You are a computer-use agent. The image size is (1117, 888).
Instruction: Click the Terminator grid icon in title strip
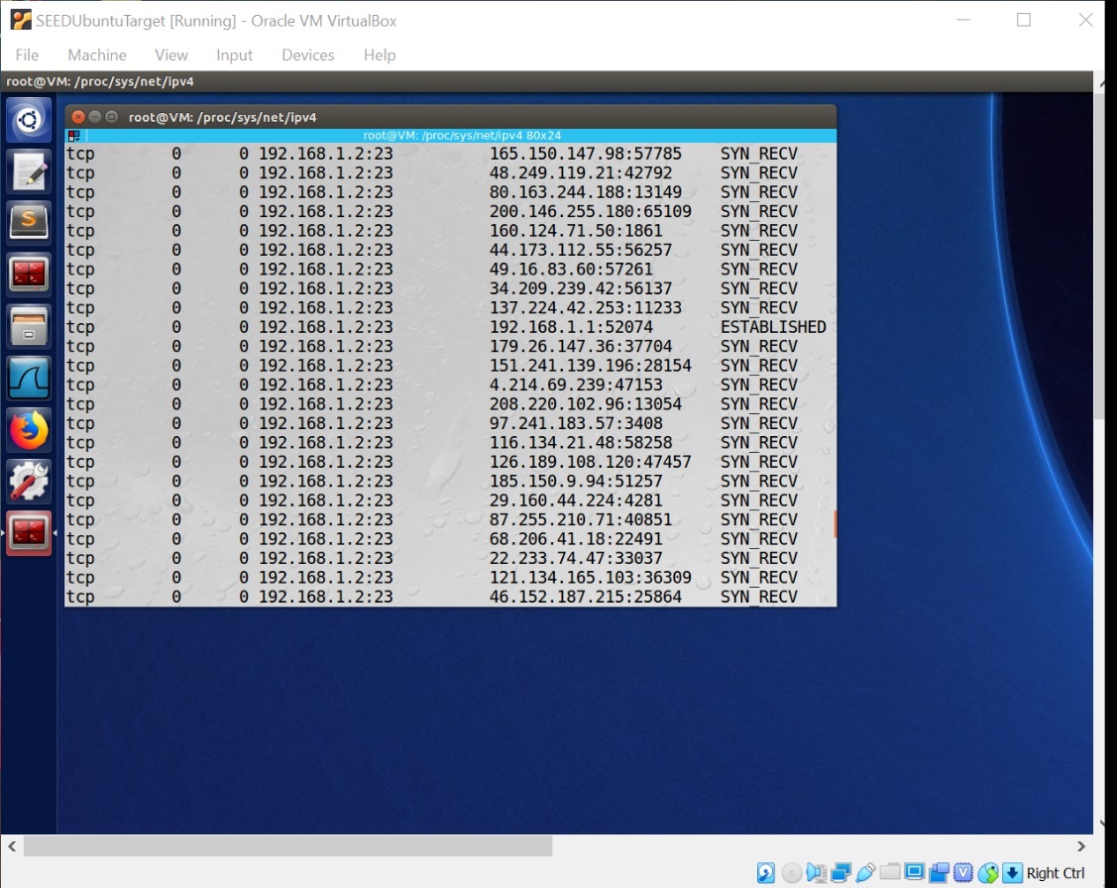pos(74,136)
